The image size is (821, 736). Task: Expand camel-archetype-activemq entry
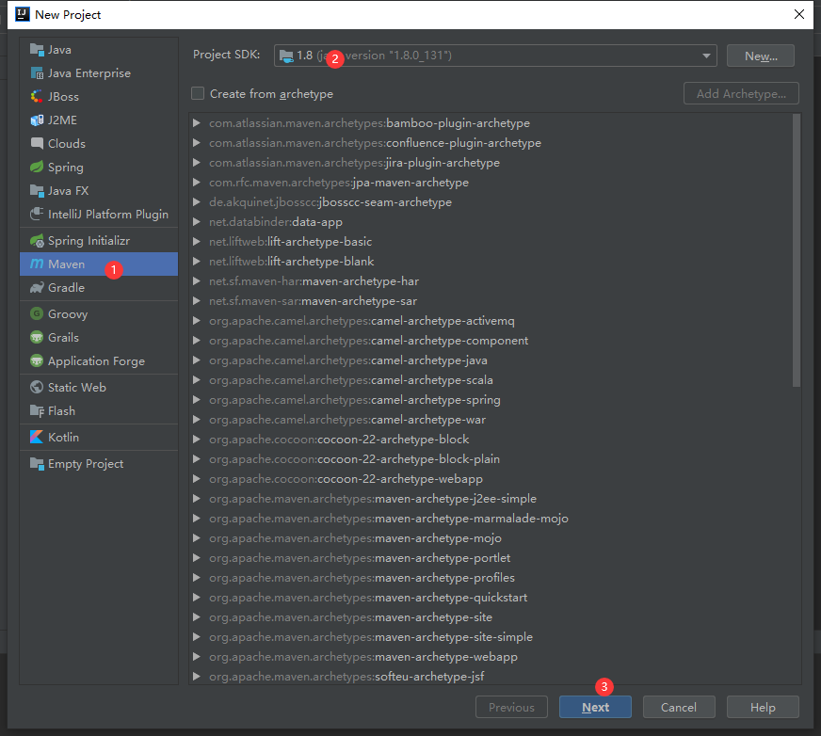click(x=197, y=321)
